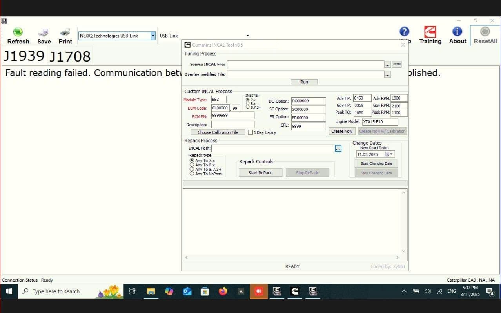Click the Run button

pyautogui.click(x=304, y=82)
